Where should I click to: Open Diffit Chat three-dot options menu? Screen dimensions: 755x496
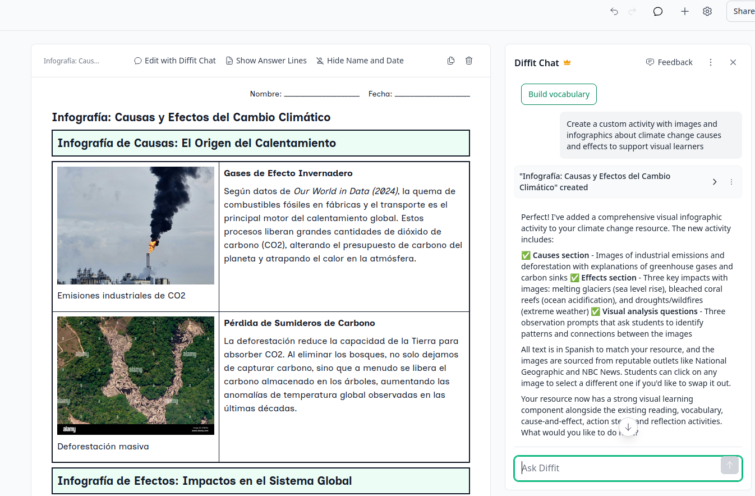711,62
